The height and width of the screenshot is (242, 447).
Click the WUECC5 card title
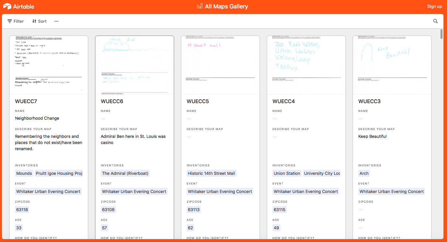(198, 101)
